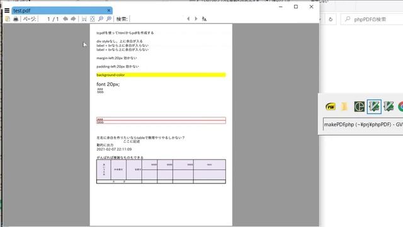The width and height of the screenshot is (403, 227).
Task: Click the yellow background-color bar in PDF
Action: click(161, 75)
